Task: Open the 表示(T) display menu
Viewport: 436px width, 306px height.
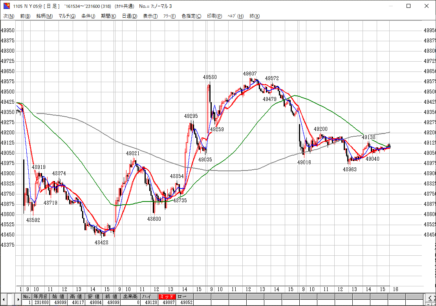Action: point(150,16)
